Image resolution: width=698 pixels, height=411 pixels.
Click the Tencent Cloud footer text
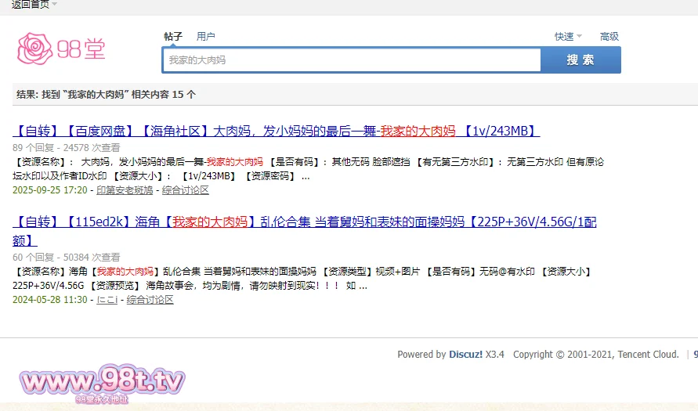pyautogui.click(x=647, y=355)
